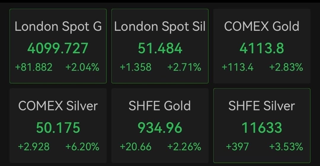Select the +2.928 change on COMEX Silver
The width and height of the screenshot is (320, 166).
click(x=34, y=146)
